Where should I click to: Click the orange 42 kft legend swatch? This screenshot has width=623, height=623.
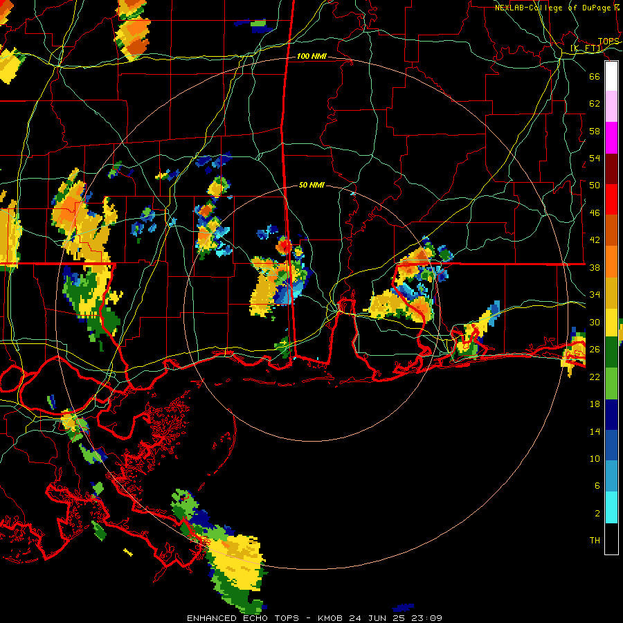click(611, 261)
